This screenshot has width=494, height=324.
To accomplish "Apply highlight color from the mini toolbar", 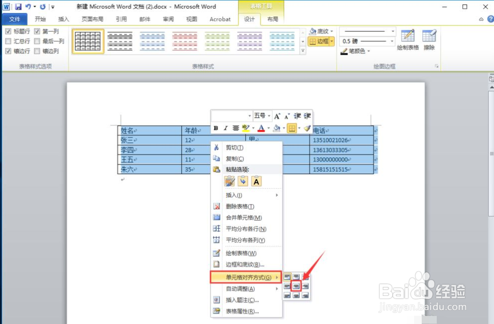I will (246, 128).
